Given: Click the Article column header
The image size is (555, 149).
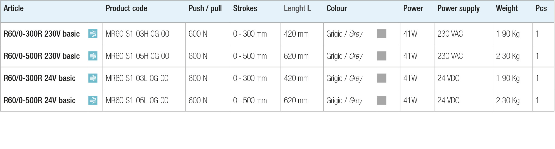Looking at the screenshot, I should point(14,8).
